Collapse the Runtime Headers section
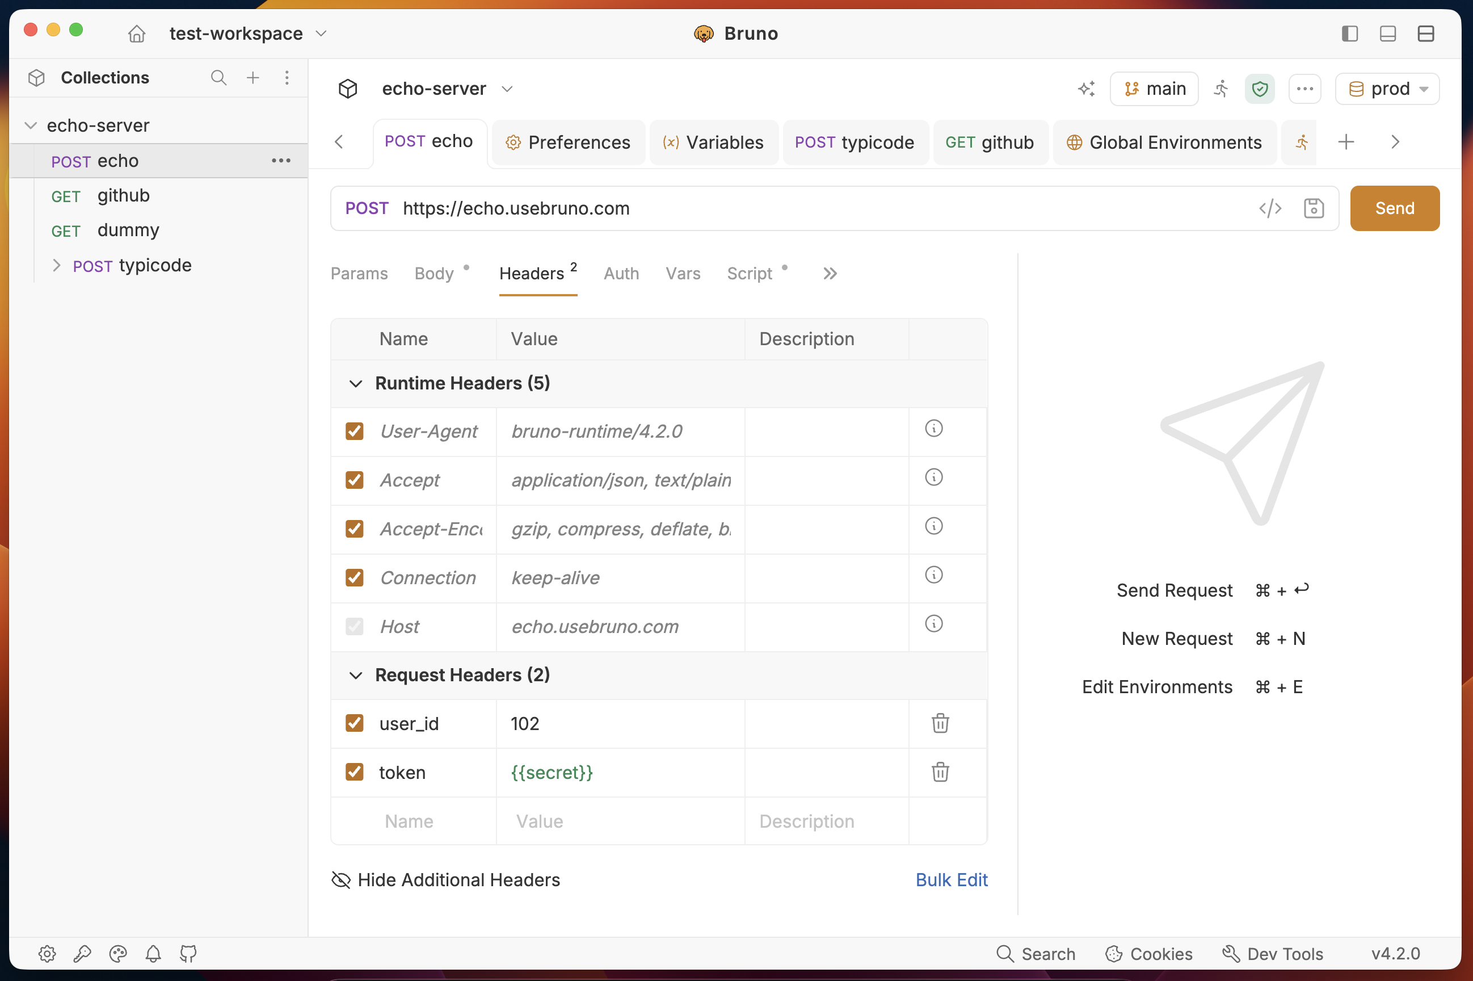This screenshot has height=981, width=1473. tap(355, 383)
